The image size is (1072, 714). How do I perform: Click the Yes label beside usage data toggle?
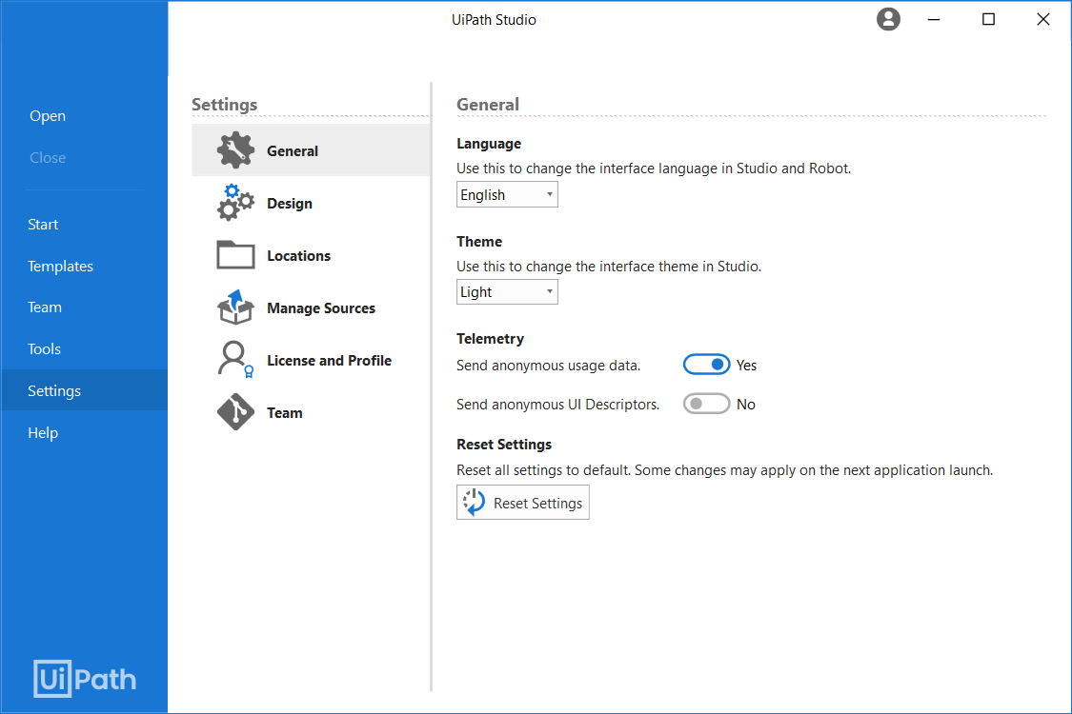[x=746, y=366]
